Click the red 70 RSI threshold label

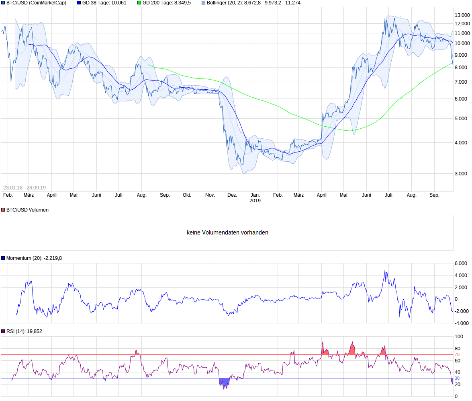(457, 355)
